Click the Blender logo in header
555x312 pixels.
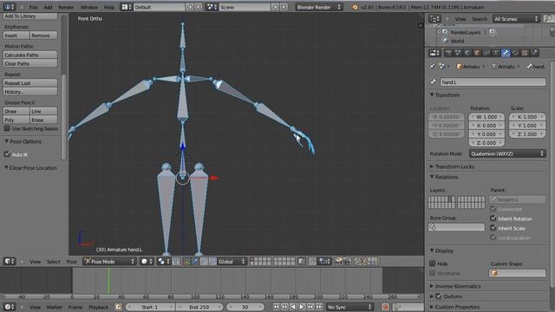click(x=355, y=7)
